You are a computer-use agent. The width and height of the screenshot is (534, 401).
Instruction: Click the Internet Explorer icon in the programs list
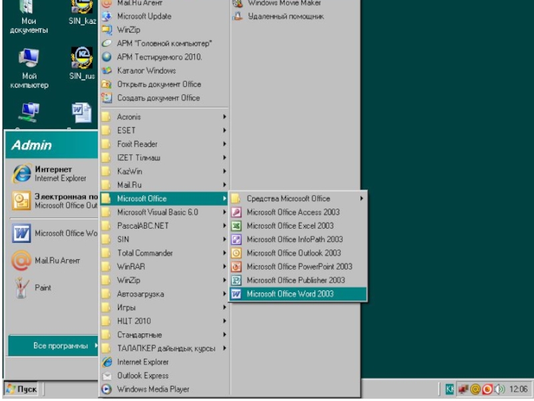tap(107, 362)
